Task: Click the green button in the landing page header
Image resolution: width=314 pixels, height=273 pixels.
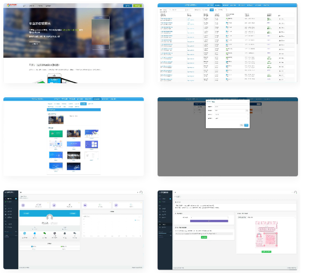Action: (137, 6)
